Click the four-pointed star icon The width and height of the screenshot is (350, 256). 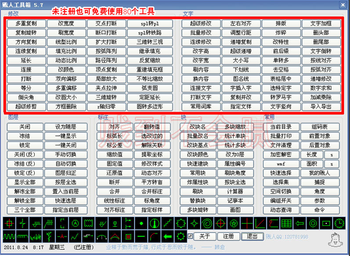(x=194, y=223)
